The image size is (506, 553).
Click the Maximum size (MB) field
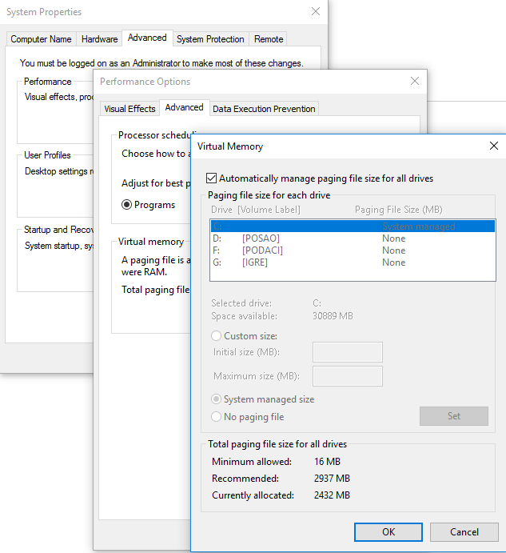347,376
